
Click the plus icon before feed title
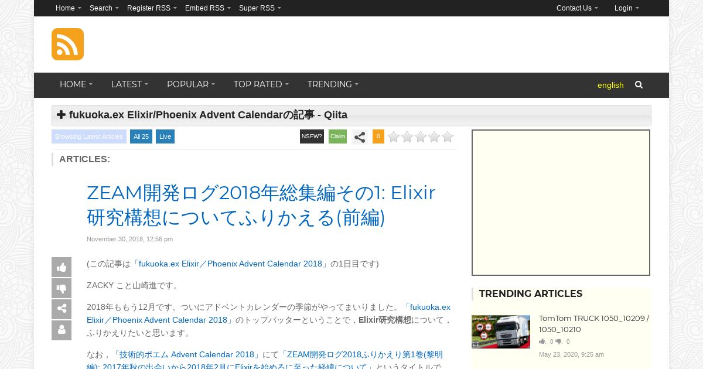pos(61,115)
